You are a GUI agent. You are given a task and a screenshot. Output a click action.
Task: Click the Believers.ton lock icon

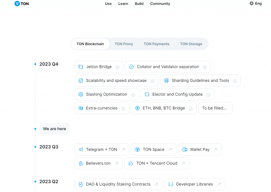point(81,163)
